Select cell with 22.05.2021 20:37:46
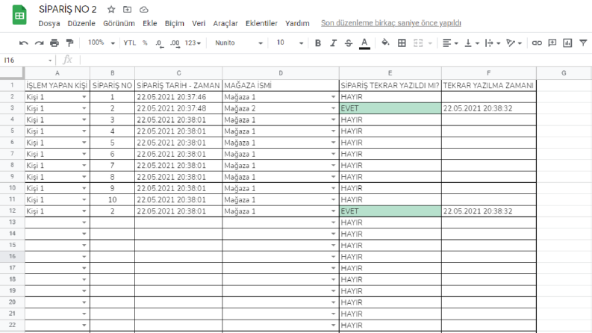 coord(178,97)
